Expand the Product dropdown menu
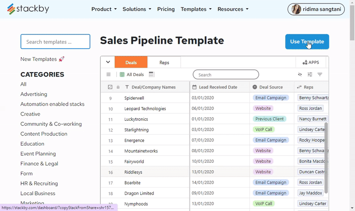This screenshot has width=355, height=211. click(104, 9)
